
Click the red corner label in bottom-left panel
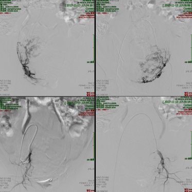tap(90, 190)
